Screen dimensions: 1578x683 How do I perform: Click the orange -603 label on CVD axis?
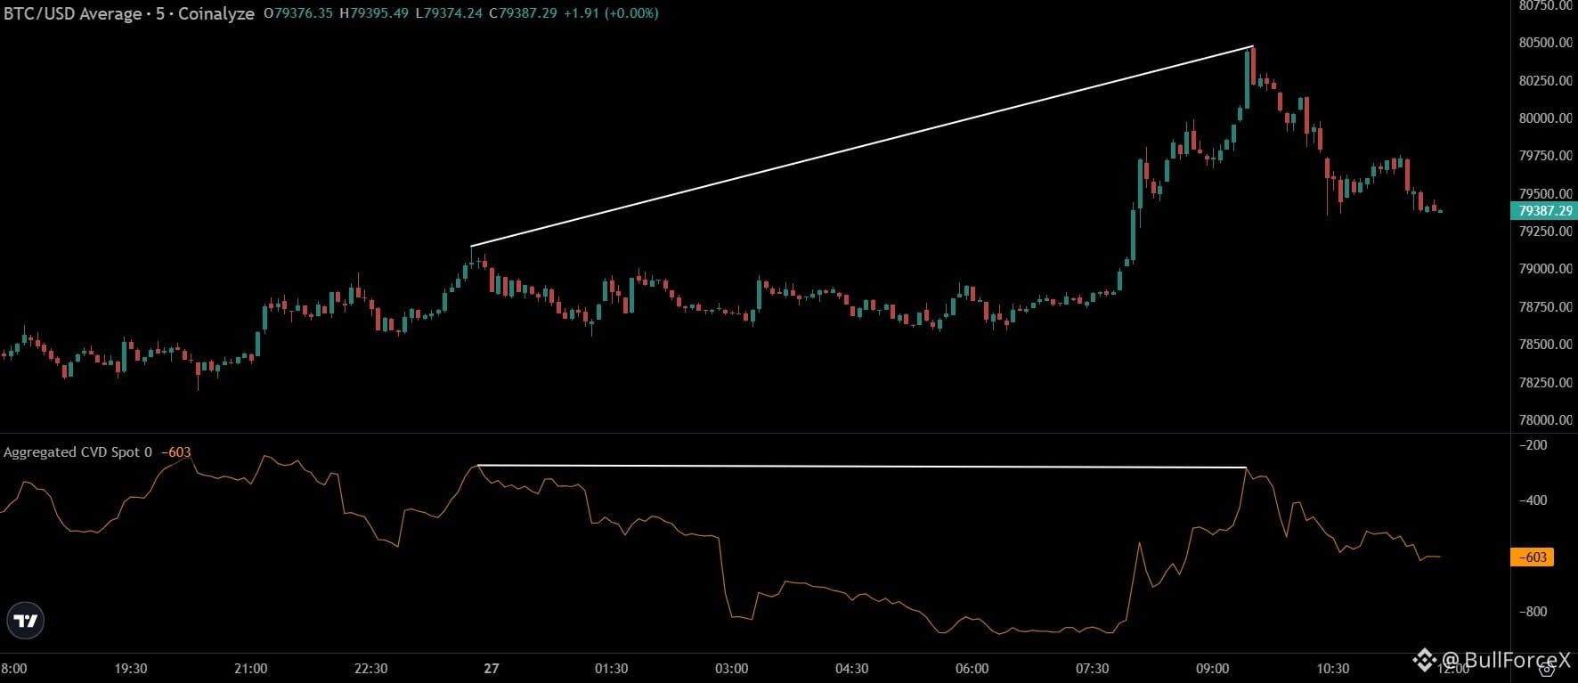click(x=1533, y=557)
